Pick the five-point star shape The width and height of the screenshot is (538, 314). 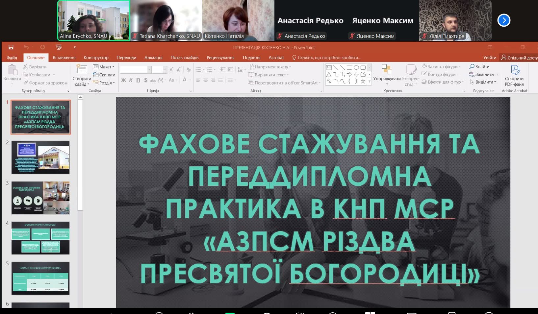tap(363, 81)
